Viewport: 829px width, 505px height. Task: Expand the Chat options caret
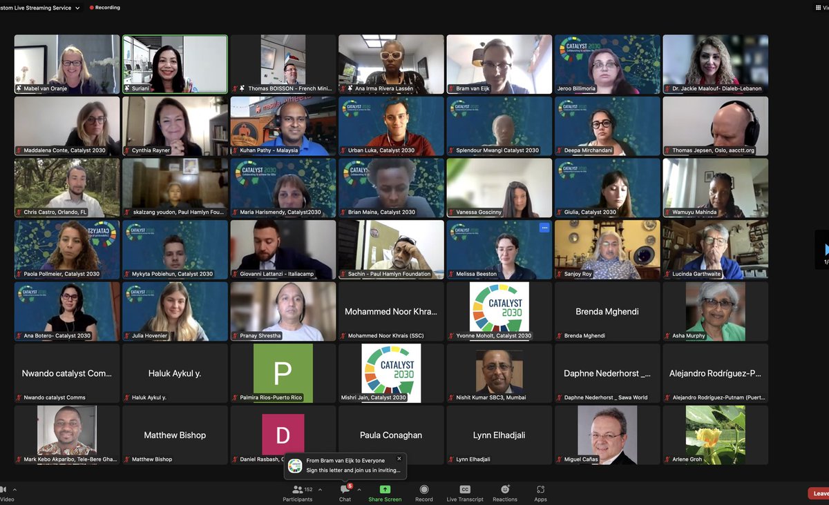coord(359,489)
